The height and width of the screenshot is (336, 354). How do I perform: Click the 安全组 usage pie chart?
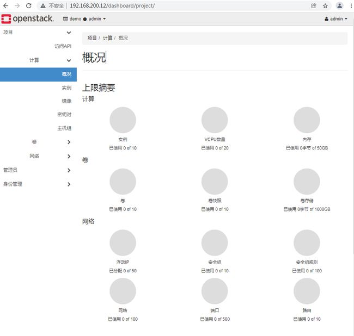point(215,242)
